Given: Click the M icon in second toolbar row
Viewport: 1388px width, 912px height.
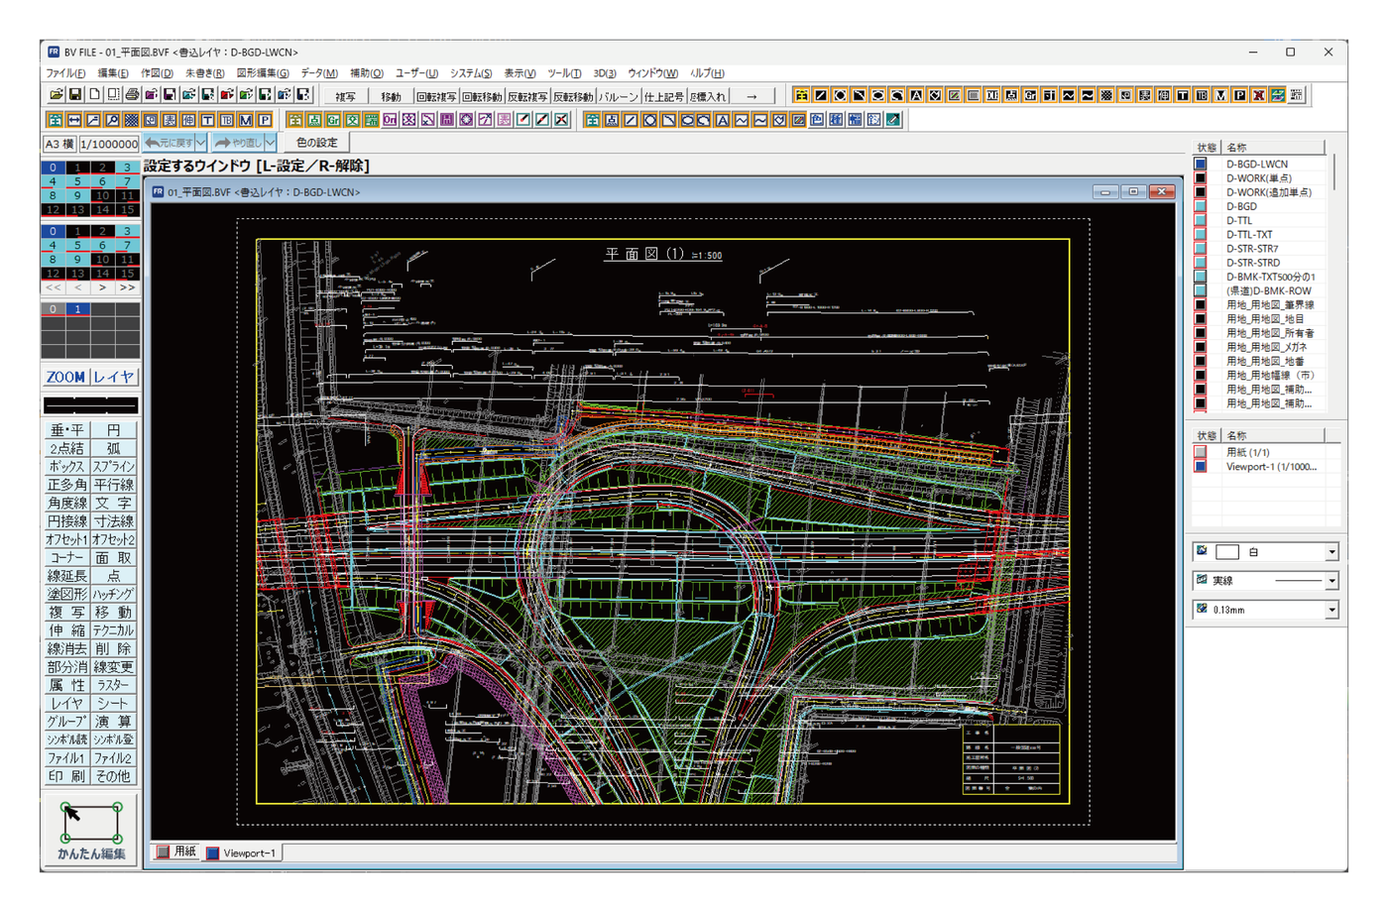Looking at the screenshot, I should pyautogui.click(x=246, y=120).
